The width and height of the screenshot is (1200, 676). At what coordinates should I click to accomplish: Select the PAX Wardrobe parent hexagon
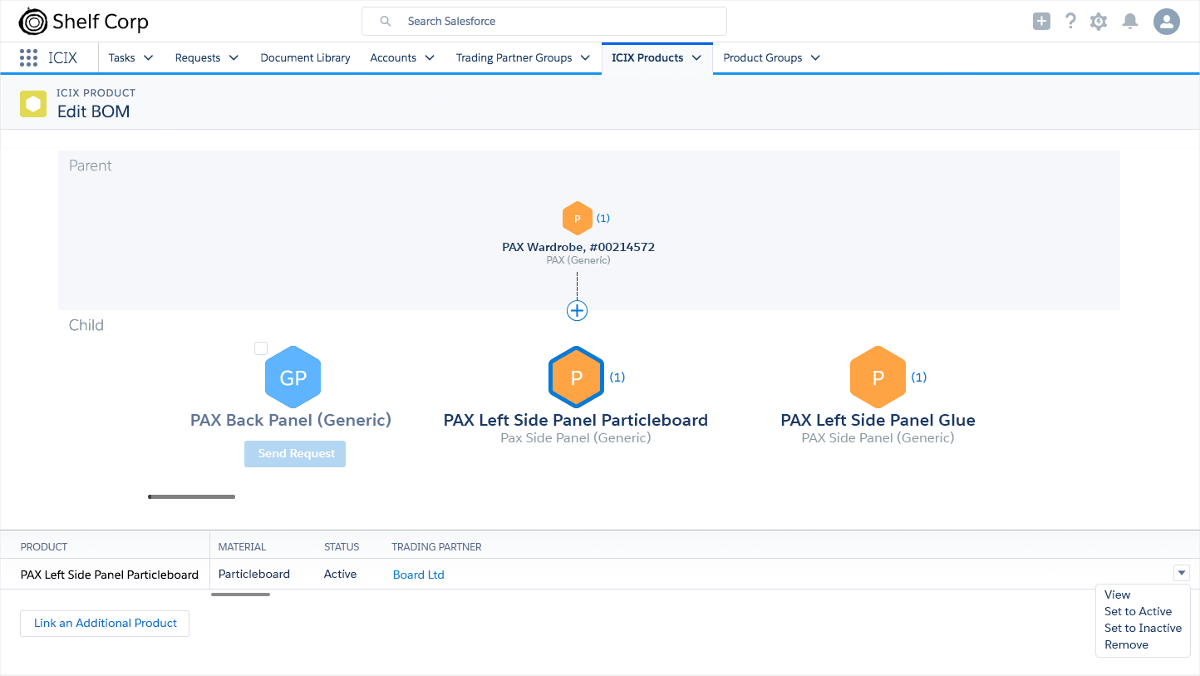(578, 219)
